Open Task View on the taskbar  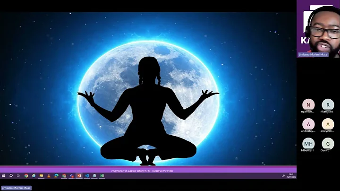pyautogui.click(x=18, y=176)
